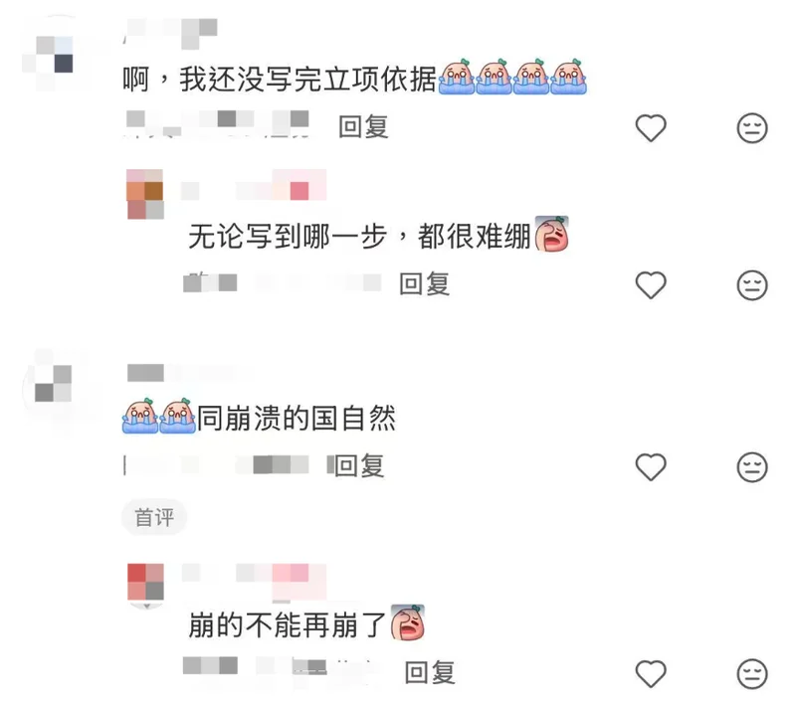Open the username above the 立项依据 comment
This screenshot has height=706, width=796.
[x=171, y=32]
